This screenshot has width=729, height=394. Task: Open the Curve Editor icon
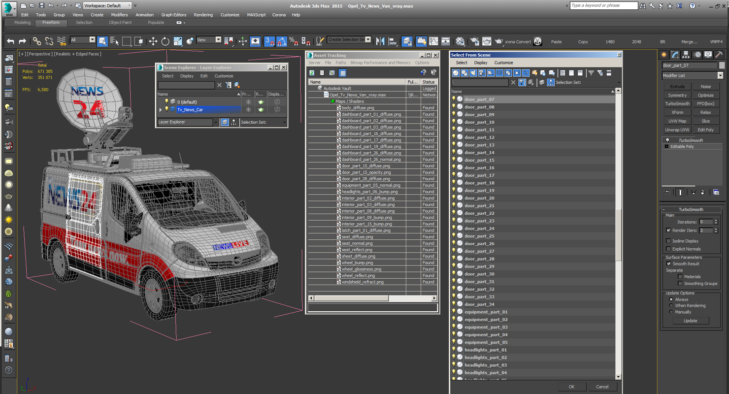[434, 41]
